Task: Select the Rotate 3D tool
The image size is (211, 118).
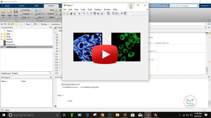Action: pos(95,14)
